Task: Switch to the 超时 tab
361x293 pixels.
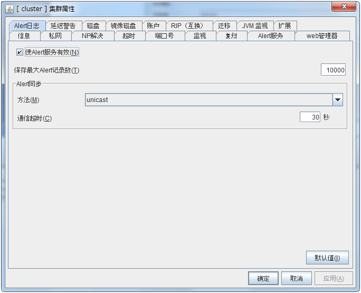Action: 129,36
